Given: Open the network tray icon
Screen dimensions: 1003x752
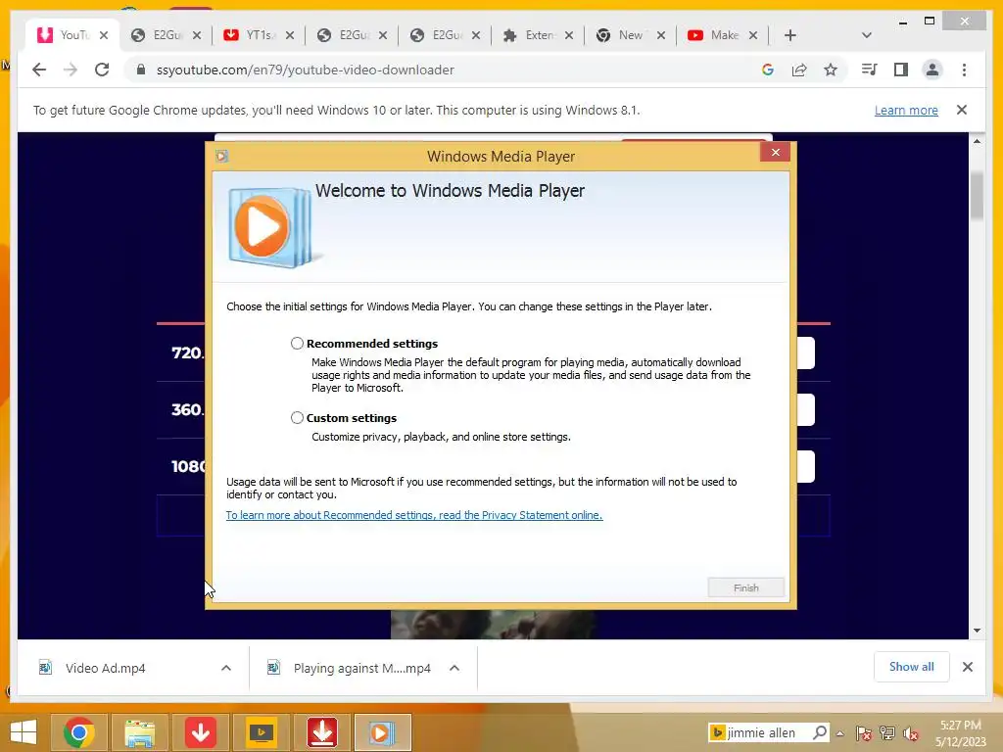Looking at the screenshot, I should pos(887,733).
